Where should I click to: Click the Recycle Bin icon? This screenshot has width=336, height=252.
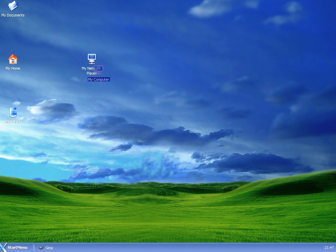(x=13, y=112)
